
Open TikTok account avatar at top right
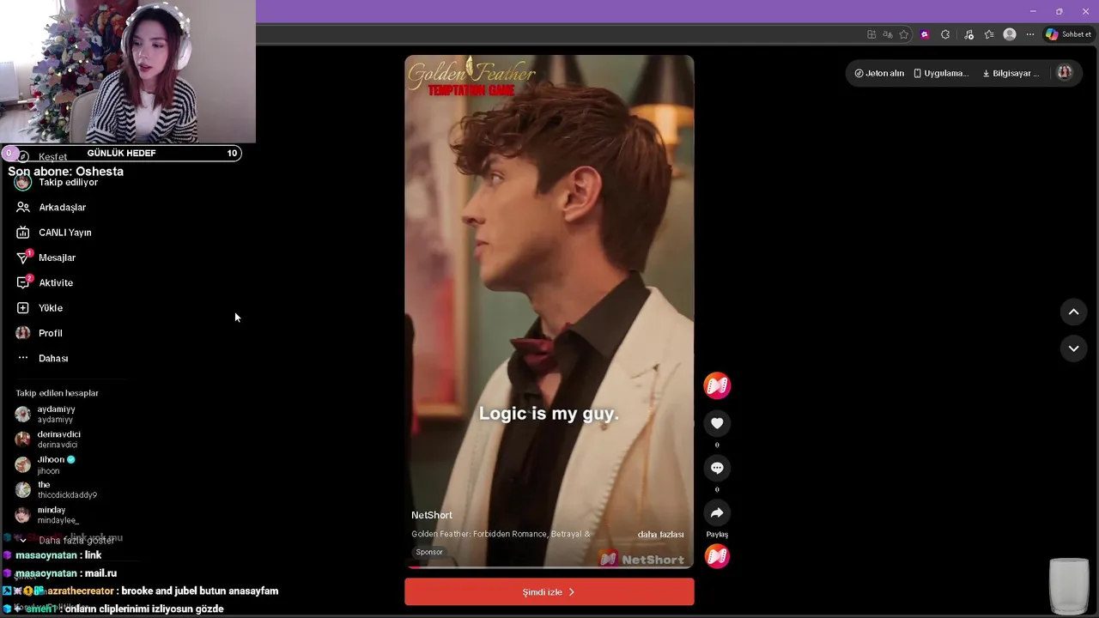click(x=1065, y=73)
